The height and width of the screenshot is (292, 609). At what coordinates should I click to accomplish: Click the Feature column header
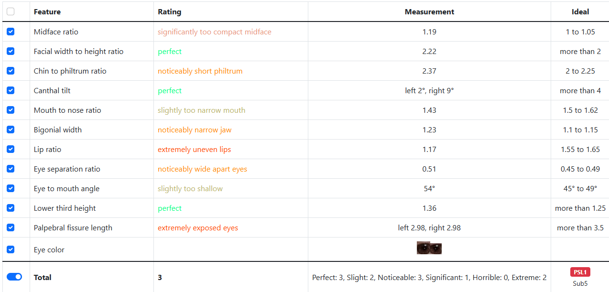tap(47, 12)
